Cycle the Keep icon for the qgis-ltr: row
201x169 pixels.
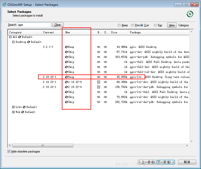[66, 77]
